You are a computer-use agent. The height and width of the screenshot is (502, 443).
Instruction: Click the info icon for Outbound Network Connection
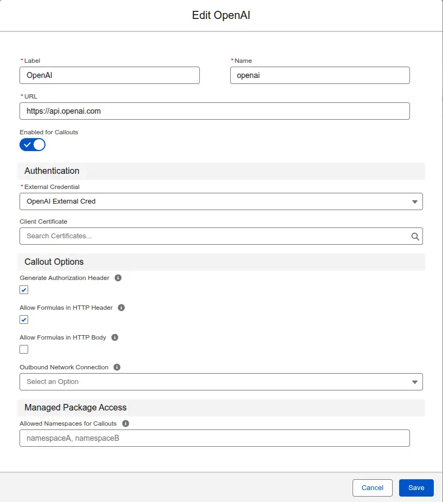pos(117,367)
